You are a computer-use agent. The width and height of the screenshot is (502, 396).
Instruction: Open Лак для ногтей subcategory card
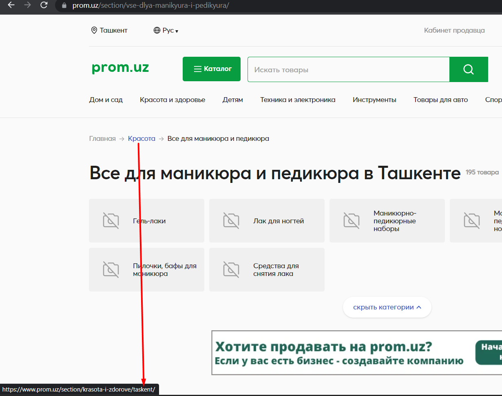point(267,221)
